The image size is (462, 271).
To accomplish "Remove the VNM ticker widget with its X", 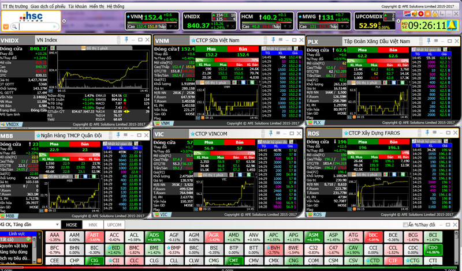I will [x=176, y=27].
